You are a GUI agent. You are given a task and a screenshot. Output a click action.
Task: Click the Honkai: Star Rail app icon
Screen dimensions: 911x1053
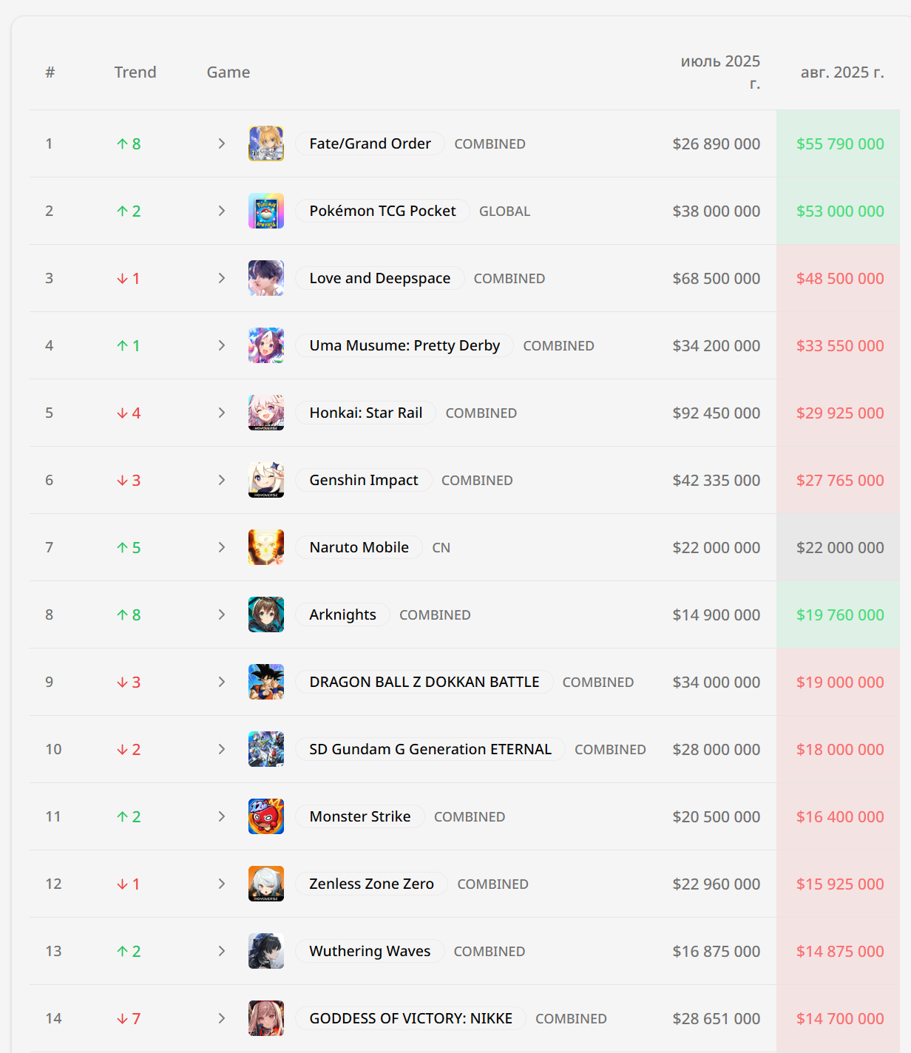pyautogui.click(x=266, y=413)
